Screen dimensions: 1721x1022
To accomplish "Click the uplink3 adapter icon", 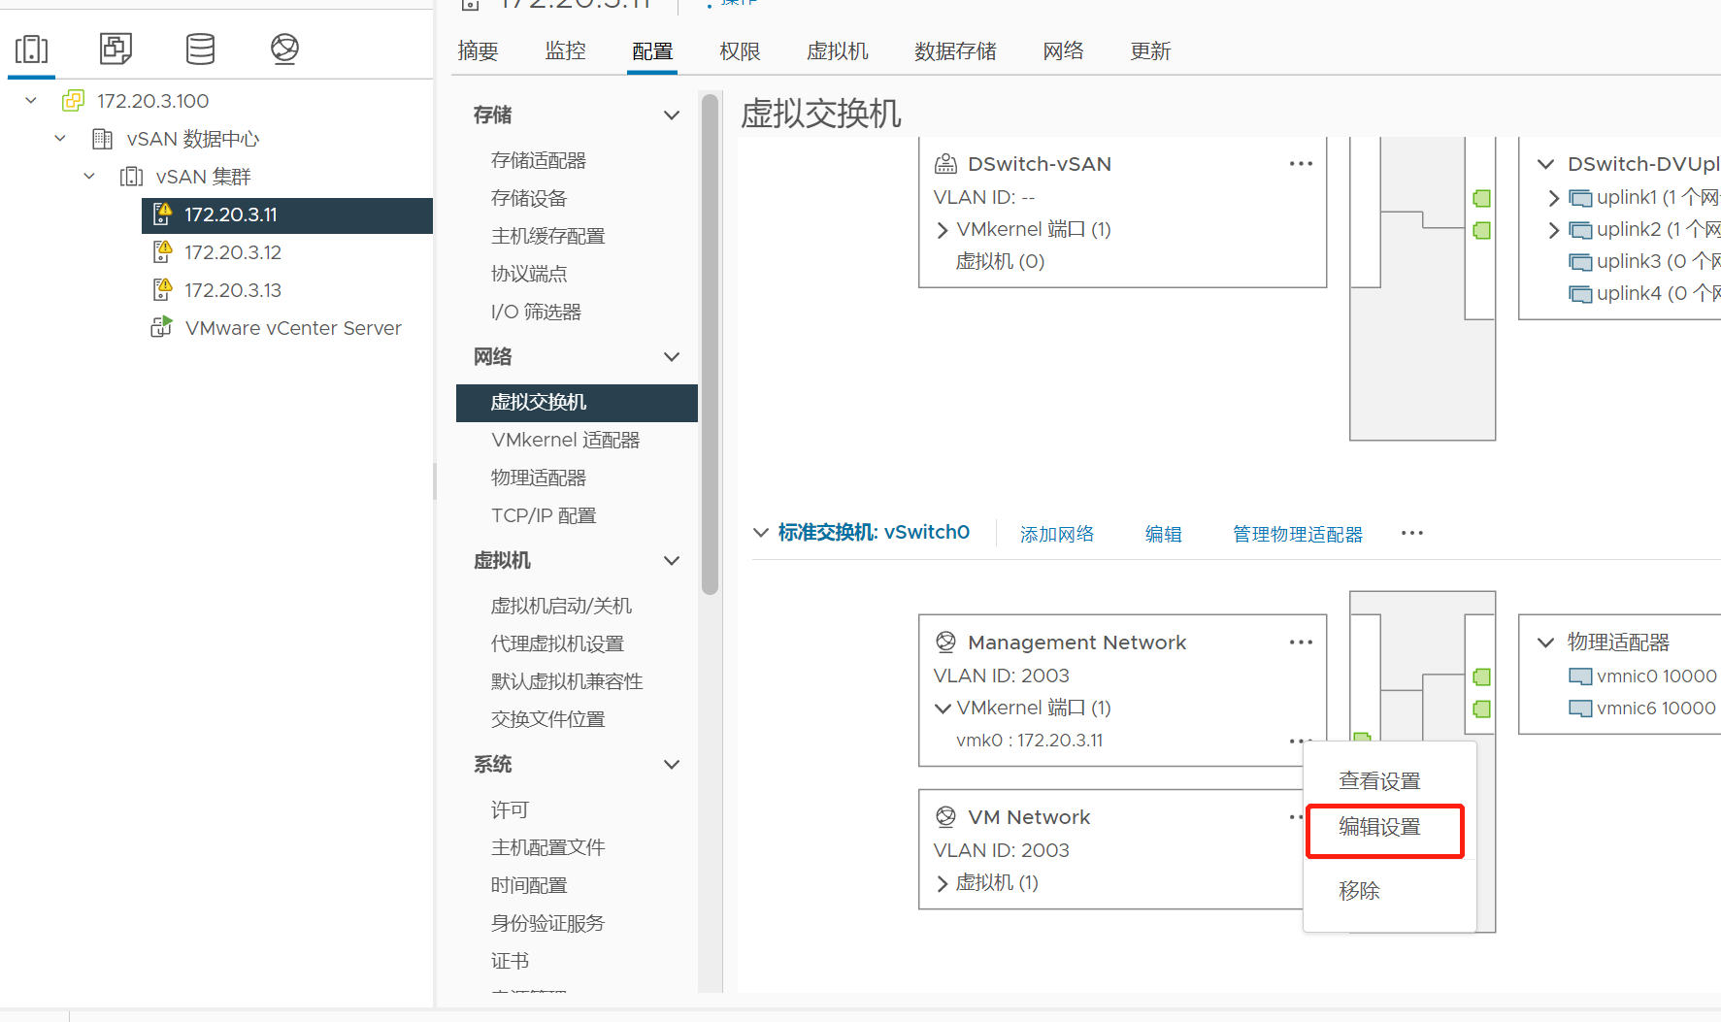I will point(1580,262).
